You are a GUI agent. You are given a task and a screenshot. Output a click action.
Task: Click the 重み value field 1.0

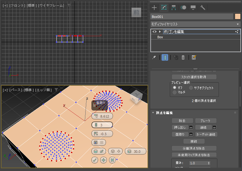point(198,163)
